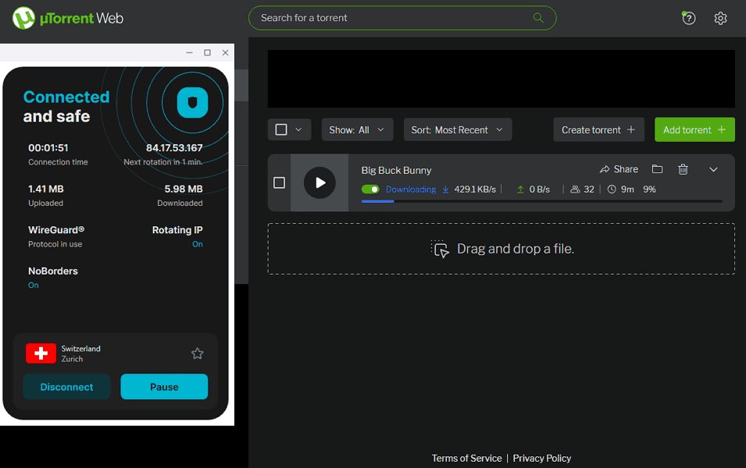Delete Big Buck Bunny with trash icon
This screenshot has width=746, height=468.
pos(683,169)
